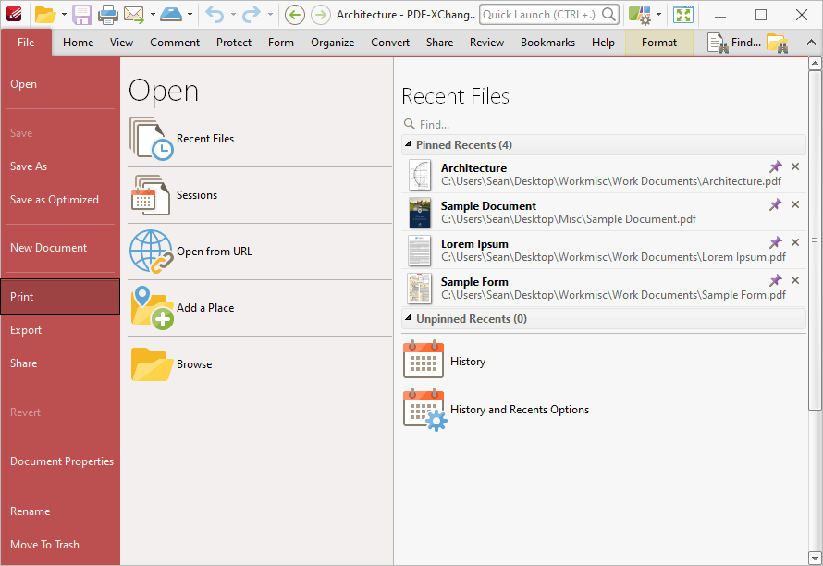Open the Sessions calendar icon
Screen dimensions: 823x566
click(x=151, y=195)
